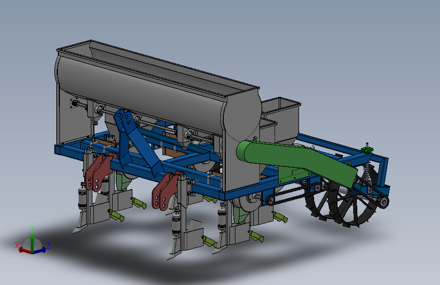
Task: Select the black drive belt beside the wheel
Action: click(x=294, y=193)
